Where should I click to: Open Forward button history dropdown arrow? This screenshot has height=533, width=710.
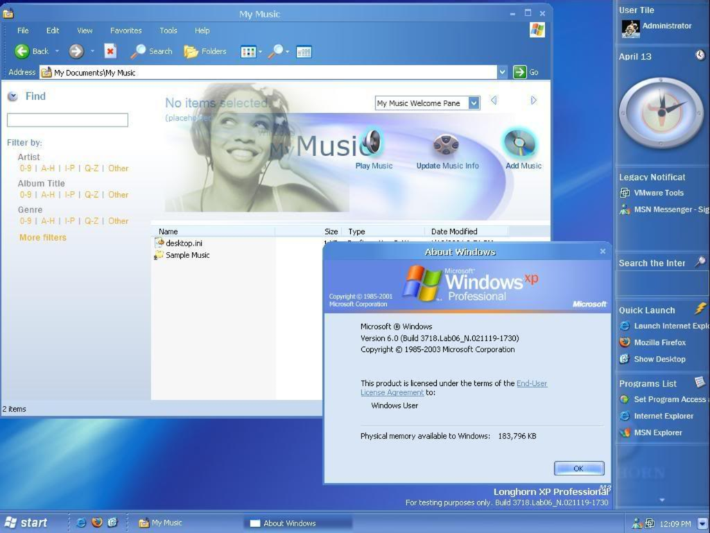tap(92, 51)
